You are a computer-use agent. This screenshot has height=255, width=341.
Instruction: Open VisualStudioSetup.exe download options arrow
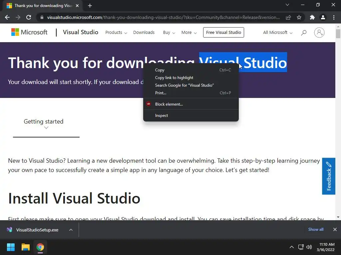pyautogui.click(x=71, y=230)
